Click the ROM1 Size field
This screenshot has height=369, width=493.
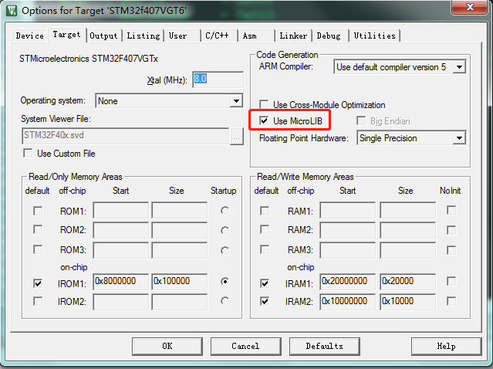click(179, 211)
